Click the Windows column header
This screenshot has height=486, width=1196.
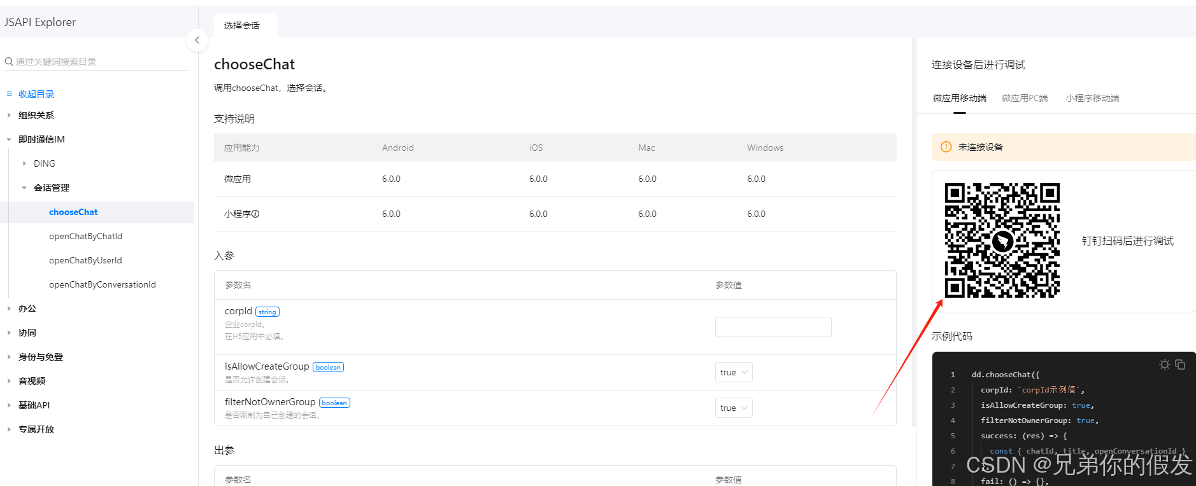point(765,148)
